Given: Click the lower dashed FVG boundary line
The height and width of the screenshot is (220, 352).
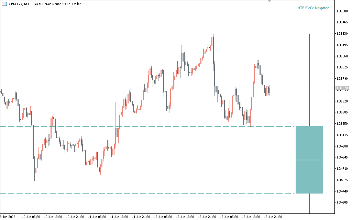Looking at the screenshot, I should tap(137, 194).
